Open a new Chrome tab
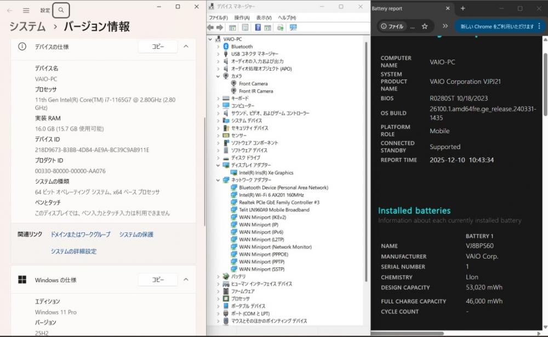Image resolution: width=548 pixels, height=337 pixels. (x=463, y=8)
